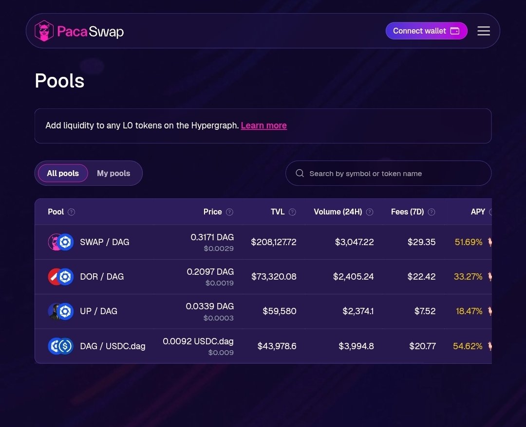This screenshot has width=526, height=427.
Task: Open the hamburger menu
Action: click(x=484, y=31)
